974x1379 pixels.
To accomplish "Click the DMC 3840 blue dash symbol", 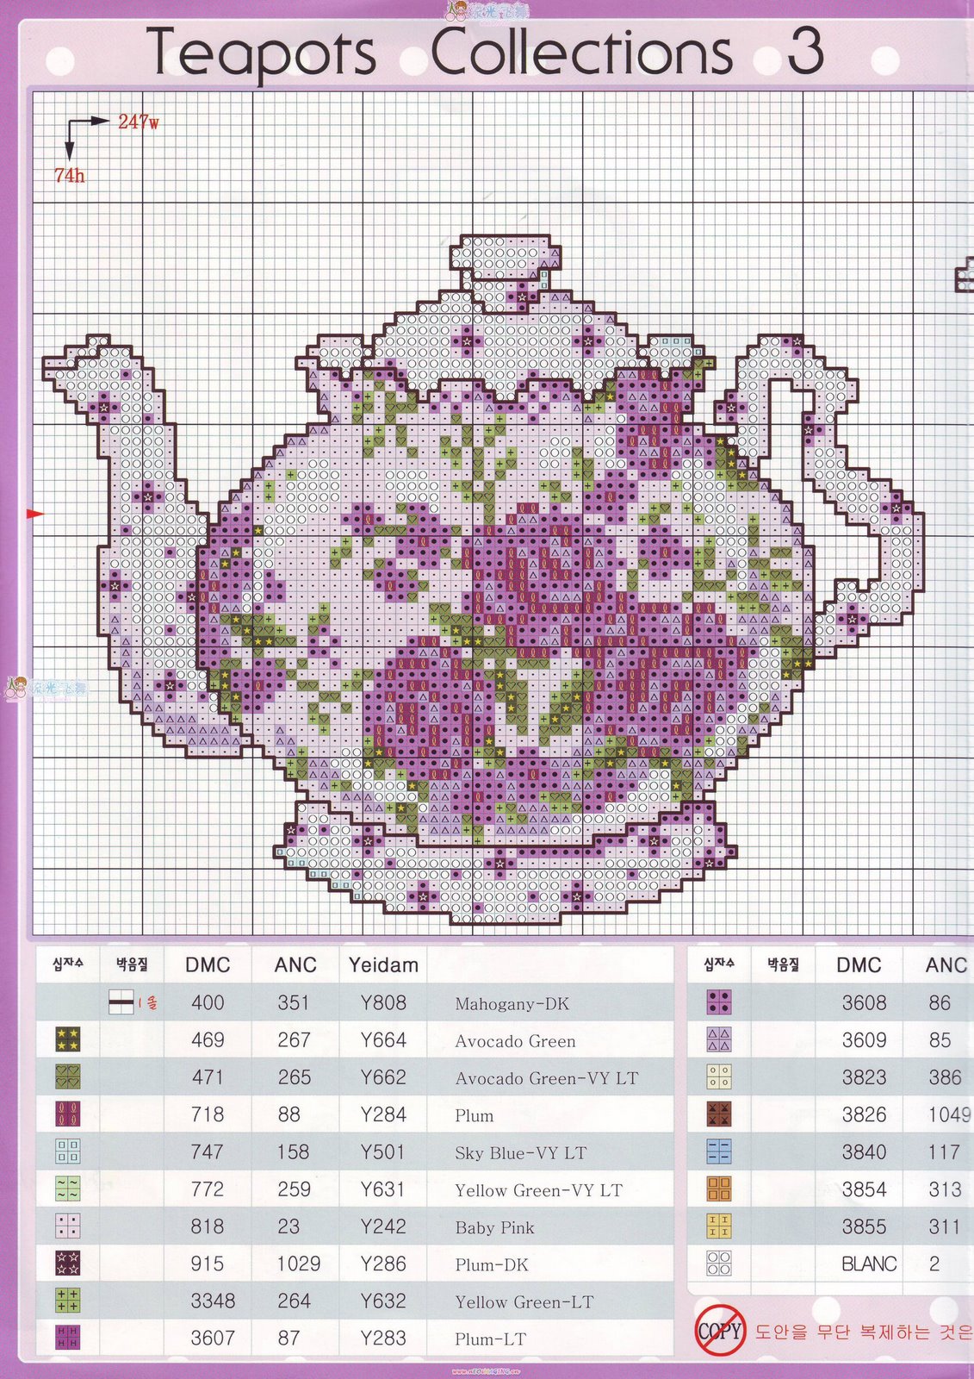I will coord(719,1151).
